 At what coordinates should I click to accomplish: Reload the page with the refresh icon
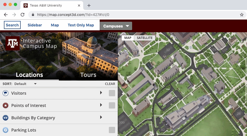23,15
